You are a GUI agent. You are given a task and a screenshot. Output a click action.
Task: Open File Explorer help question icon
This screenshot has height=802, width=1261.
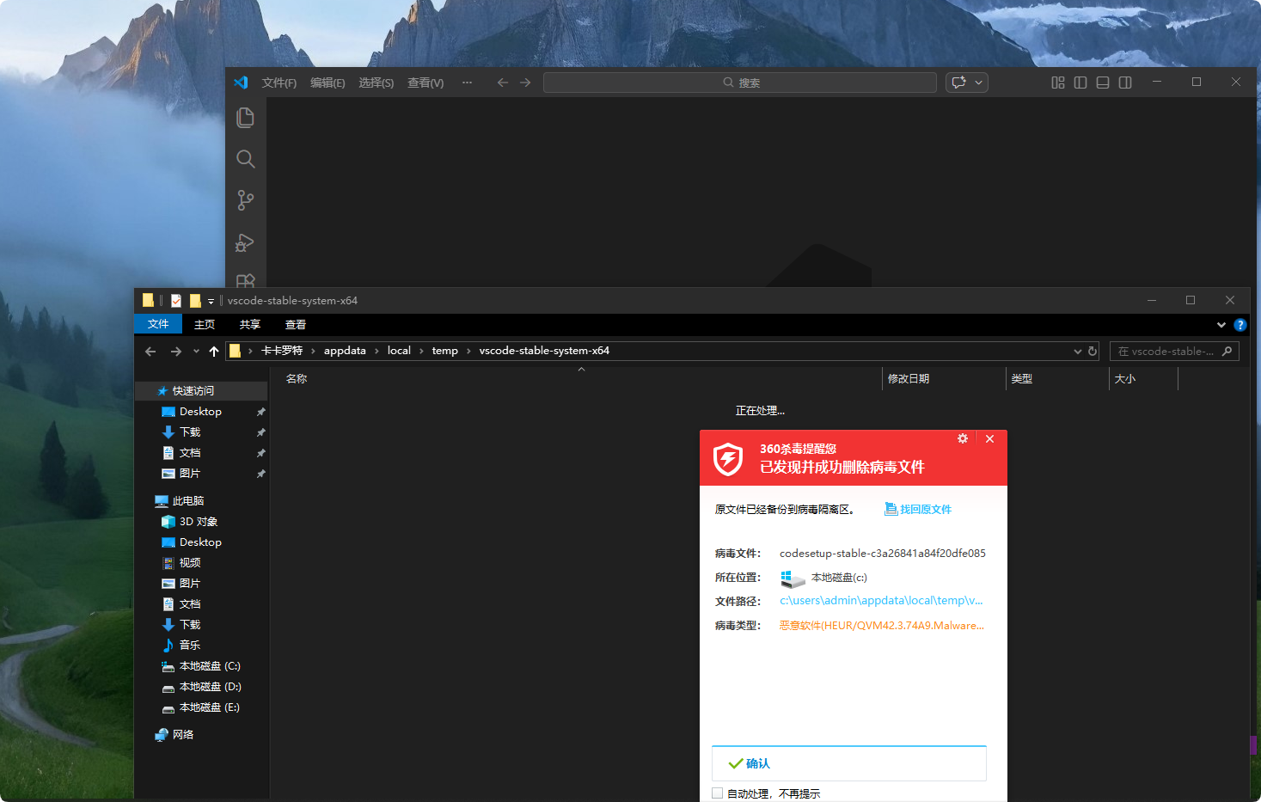coord(1240,325)
